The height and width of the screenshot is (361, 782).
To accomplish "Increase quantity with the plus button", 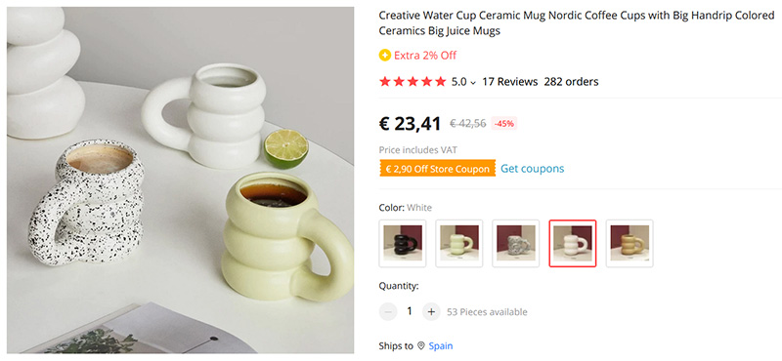I will pos(431,312).
